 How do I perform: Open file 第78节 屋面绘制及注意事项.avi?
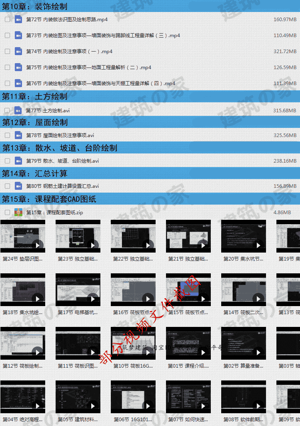tap(60, 135)
